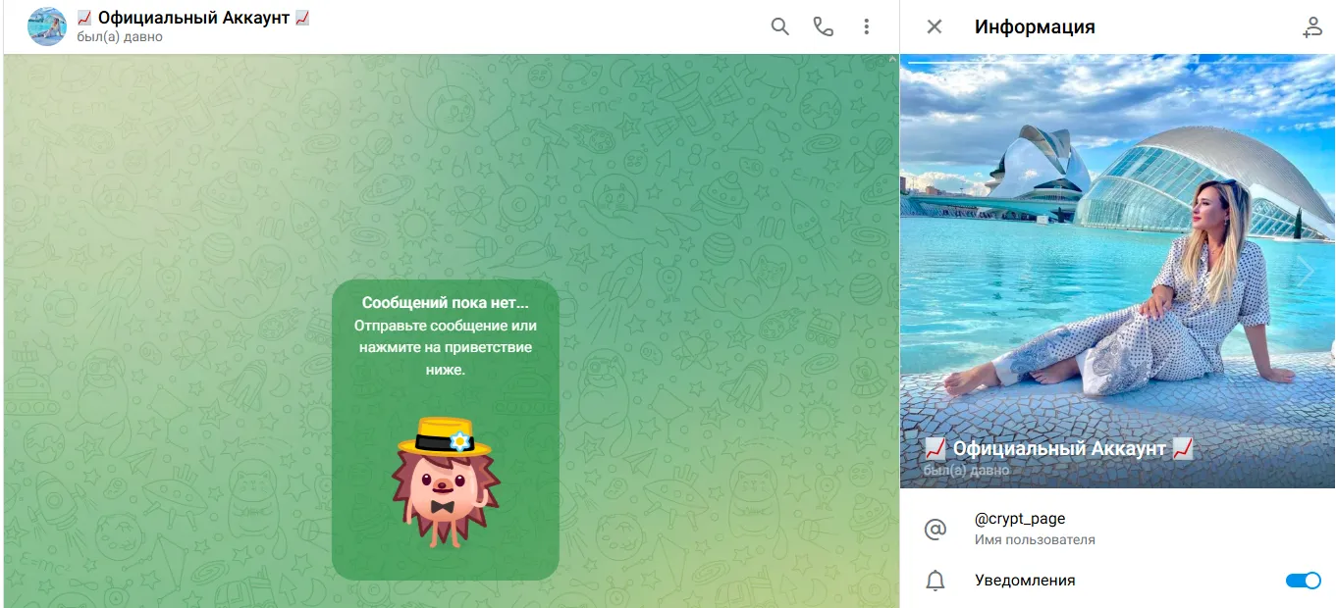Click the Информация panel heading

1035,27
